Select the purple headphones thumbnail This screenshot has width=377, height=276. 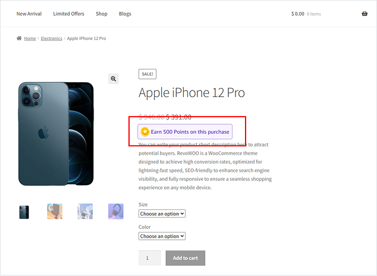click(x=115, y=211)
